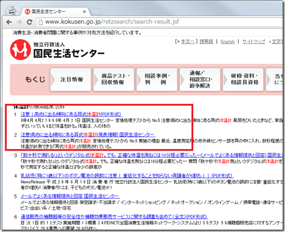This screenshot has height=232, width=285.
Task: Open result 3 数十秒で測れるデジタル式体温計 link
Action: point(151,155)
